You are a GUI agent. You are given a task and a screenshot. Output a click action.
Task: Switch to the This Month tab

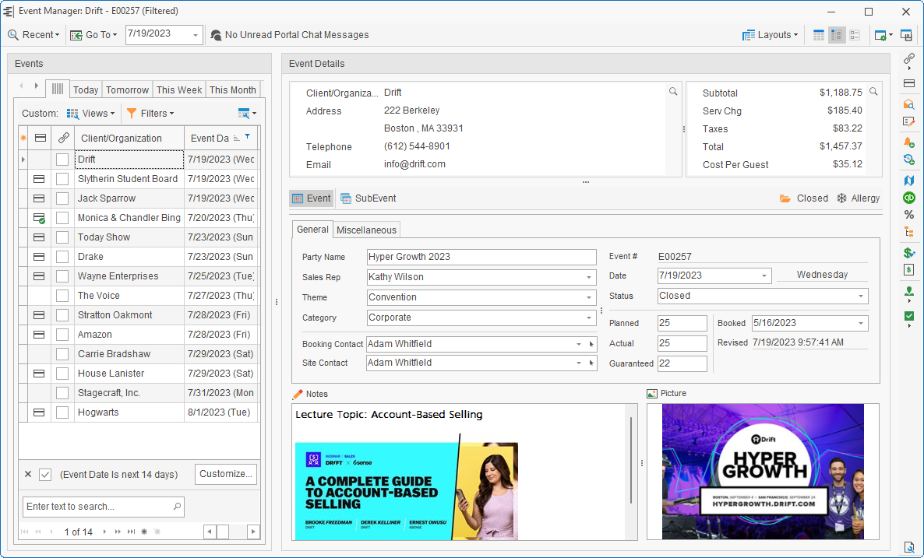233,89
